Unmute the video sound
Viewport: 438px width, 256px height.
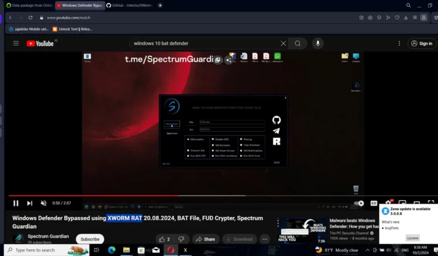pyautogui.click(x=43, y=203)
